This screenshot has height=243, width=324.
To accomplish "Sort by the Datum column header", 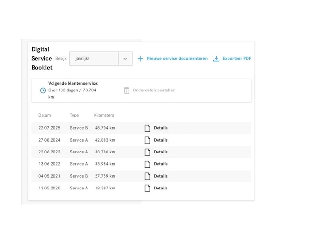I will point(44,115).
